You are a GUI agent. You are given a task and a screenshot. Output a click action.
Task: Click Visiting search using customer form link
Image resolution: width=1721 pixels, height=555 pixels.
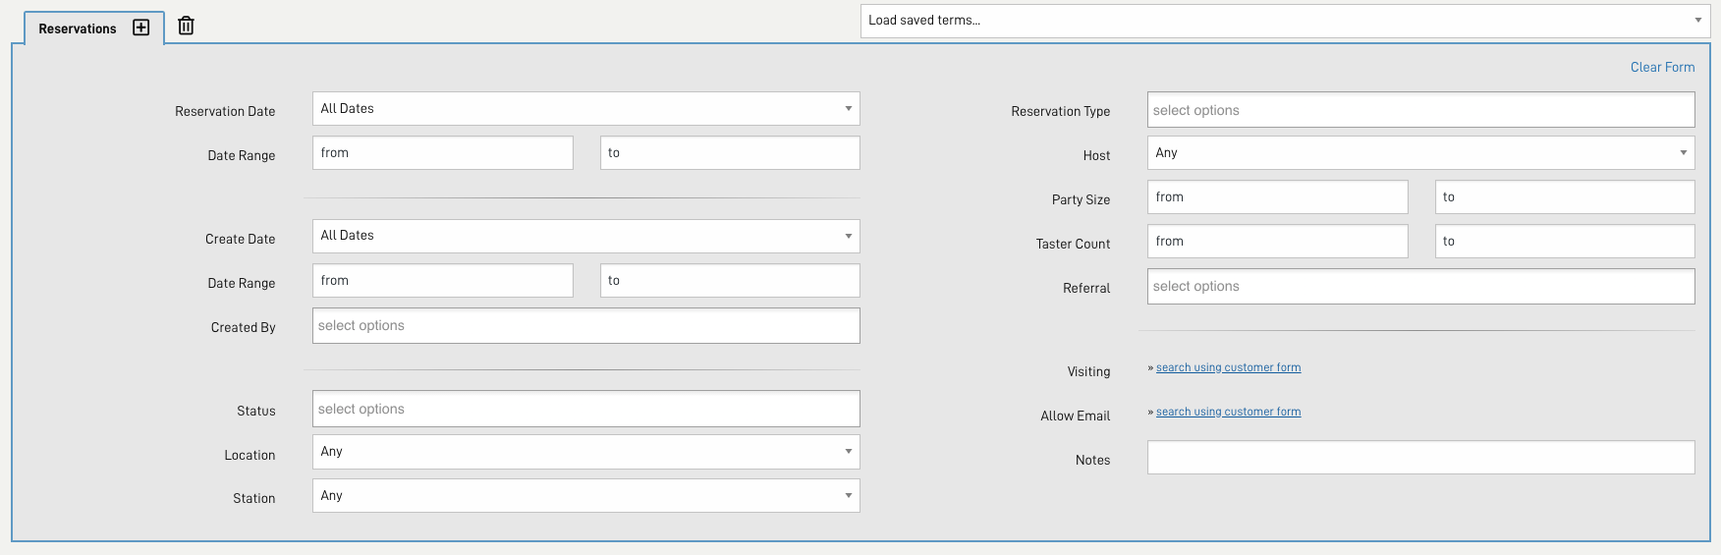(x=1228, y=367)
